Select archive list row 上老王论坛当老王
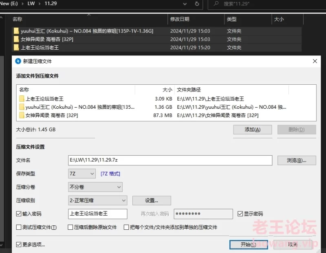Viewport: 326px width, 253px height. coord(166,99)
